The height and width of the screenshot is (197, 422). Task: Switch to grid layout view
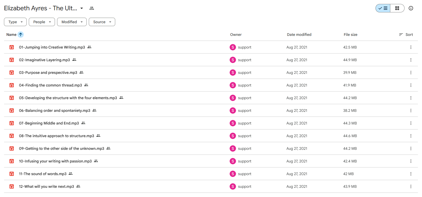[x=397, y=8]
